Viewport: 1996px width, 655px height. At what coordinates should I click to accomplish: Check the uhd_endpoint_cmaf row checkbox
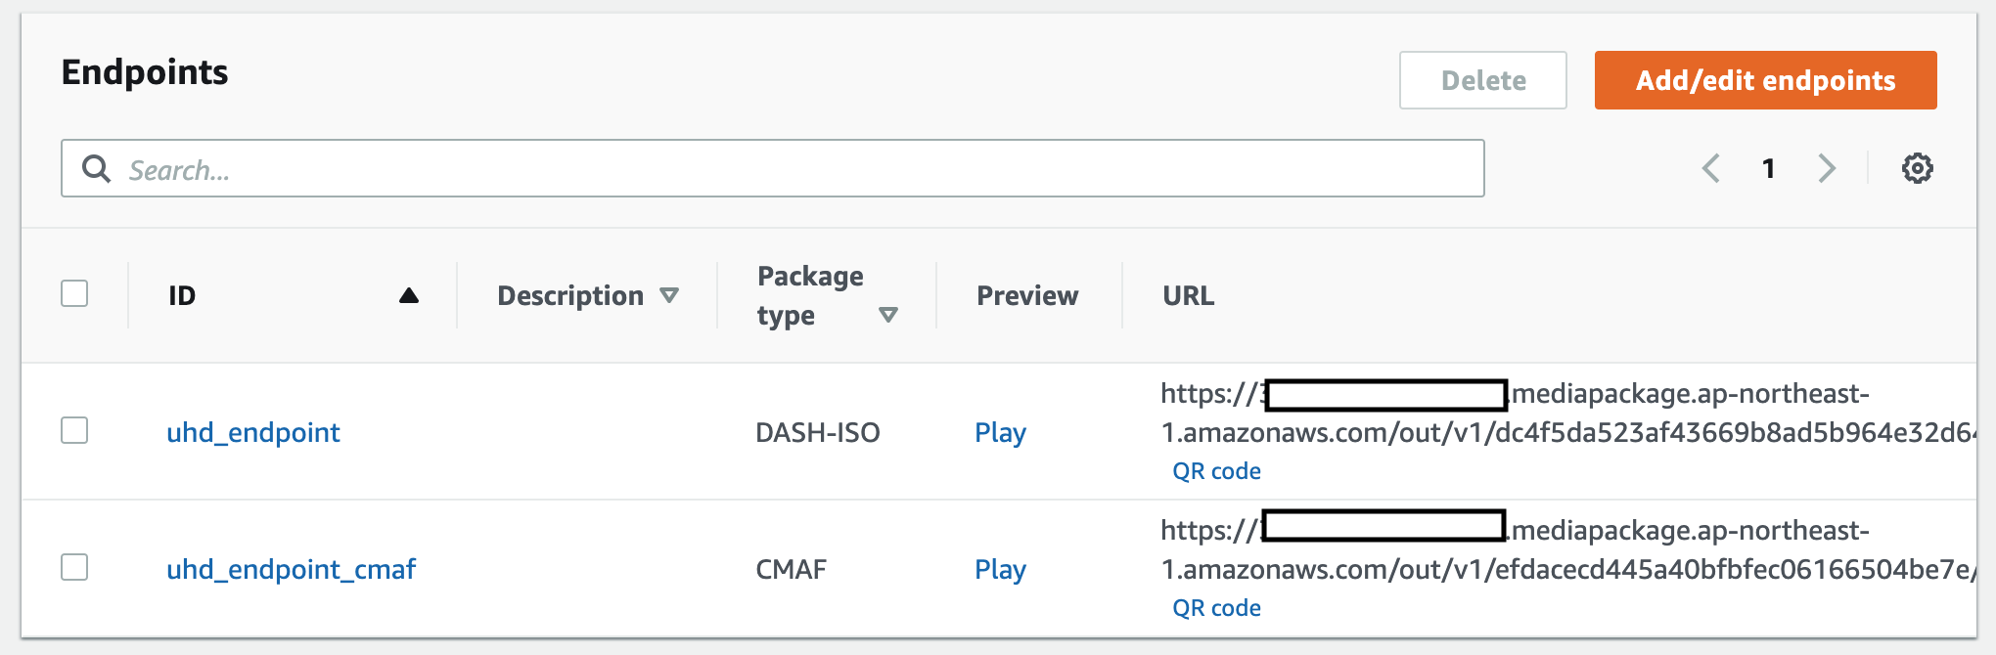click(x=74, y=567)
